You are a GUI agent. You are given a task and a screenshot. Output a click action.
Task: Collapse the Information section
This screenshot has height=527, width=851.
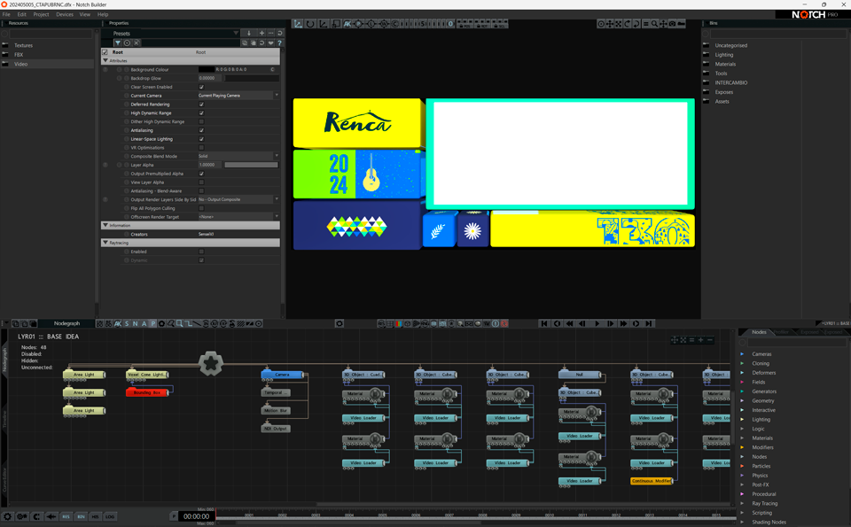tap(105, 225)
